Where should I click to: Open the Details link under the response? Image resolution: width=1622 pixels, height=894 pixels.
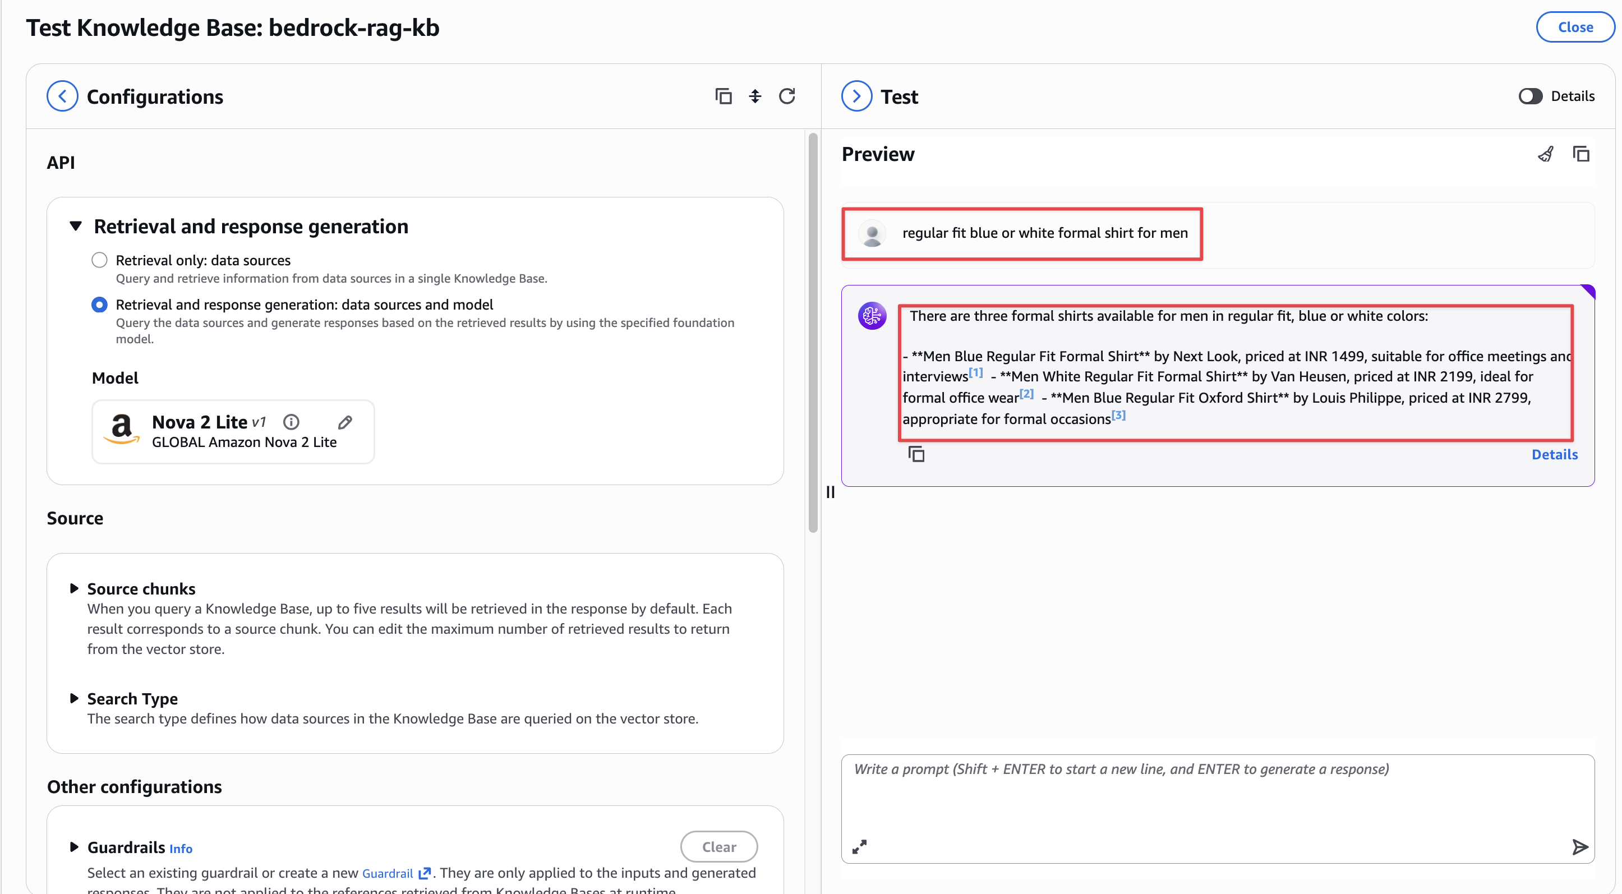point(1555,454)
